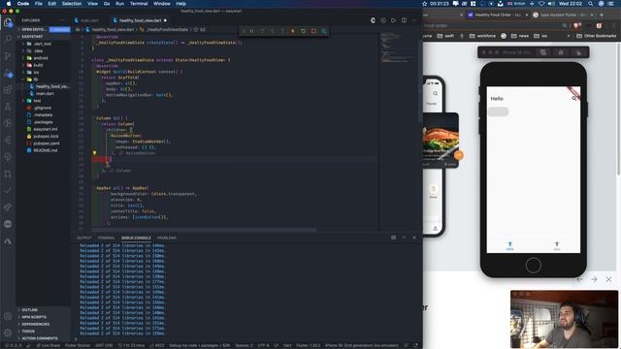Expand the OUTLINE section

click(x=30, y=310)
